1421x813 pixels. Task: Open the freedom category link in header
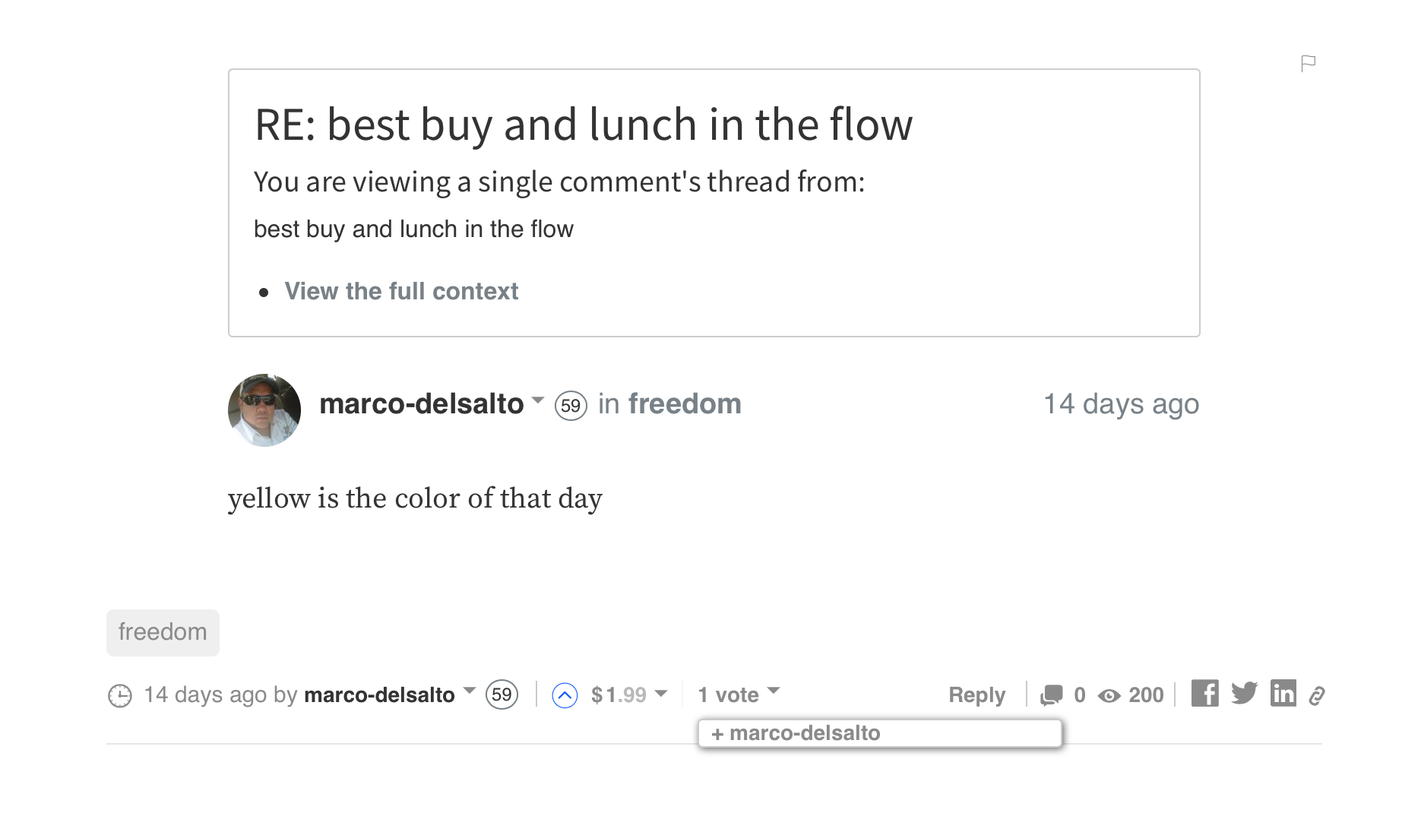tap(685, 403)
